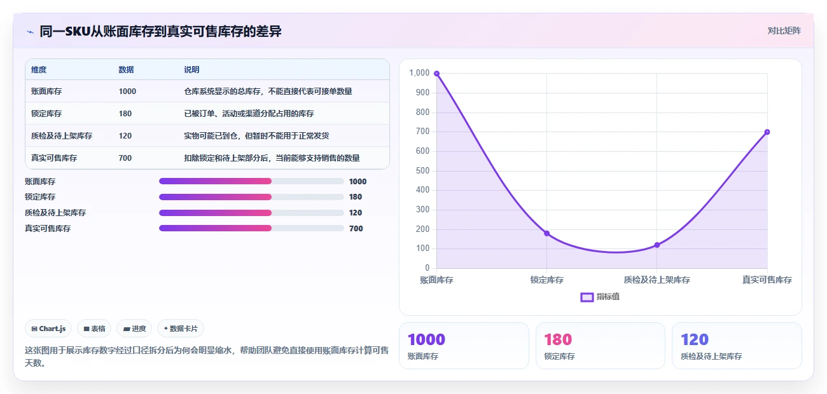The image size is (827, 394).
Task: Click the 1,000 y-axis label
Action: [419, 73]
